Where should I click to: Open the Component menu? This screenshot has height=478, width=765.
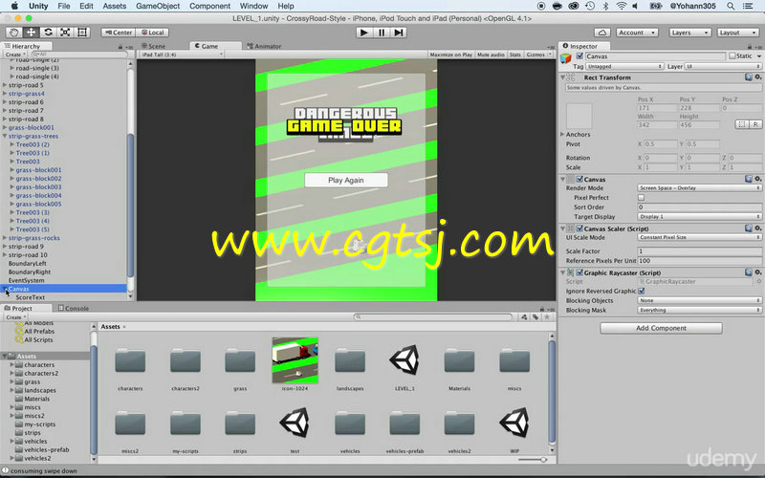click(209, 6)
